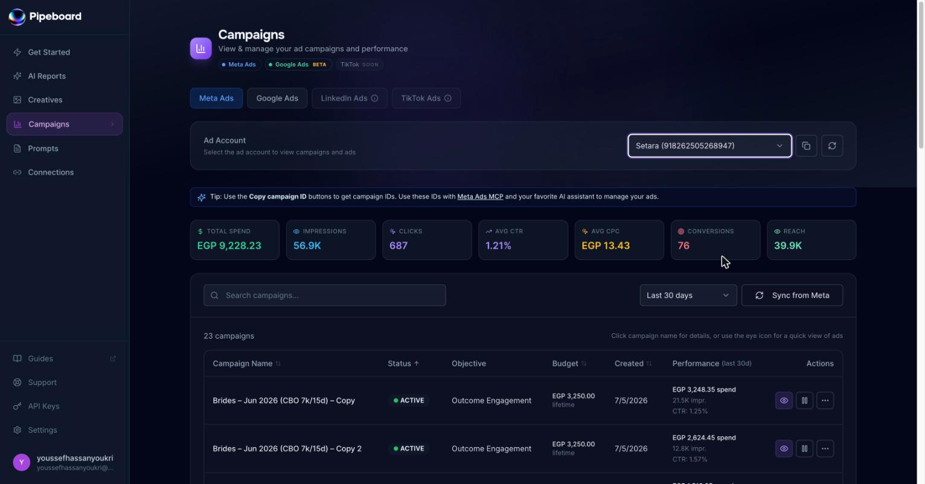The width and height of the screenshot is (925, 484).
Task: Click the Guides book icon
Action: point(18,358)
